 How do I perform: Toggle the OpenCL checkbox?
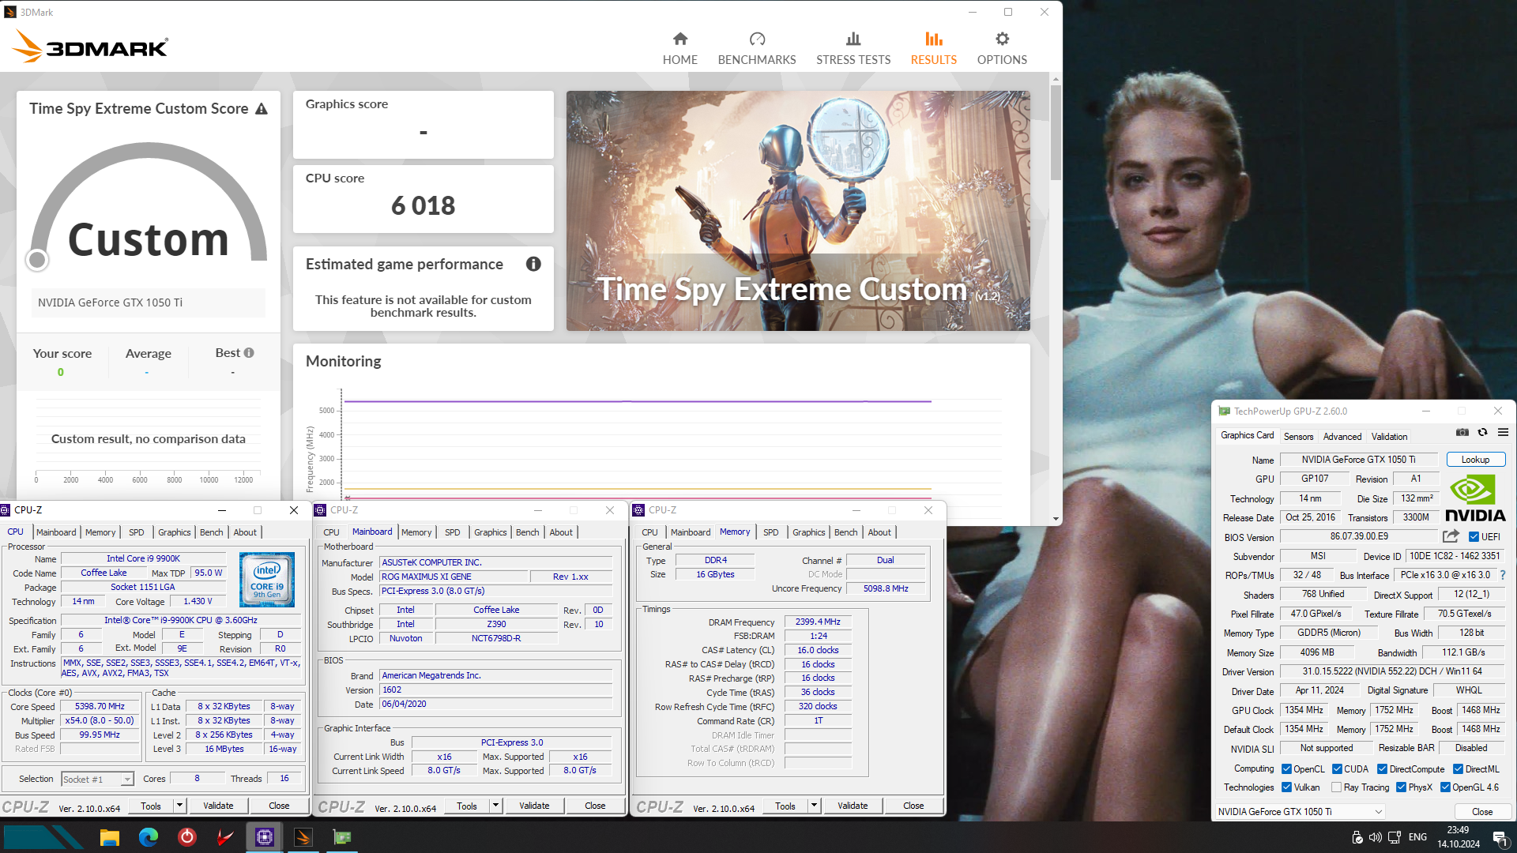tap(1286, 769)
